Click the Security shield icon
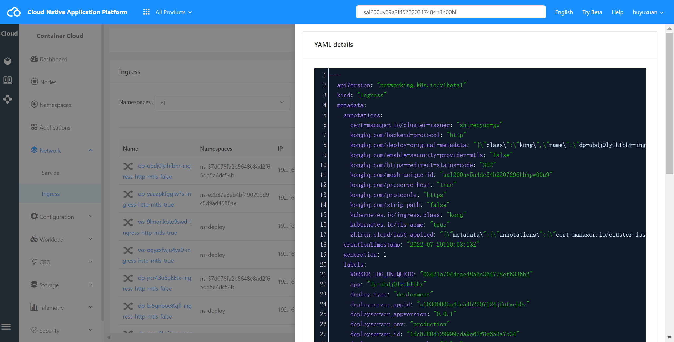The height and width of the screenshot is (342, 674). point(34,330)
